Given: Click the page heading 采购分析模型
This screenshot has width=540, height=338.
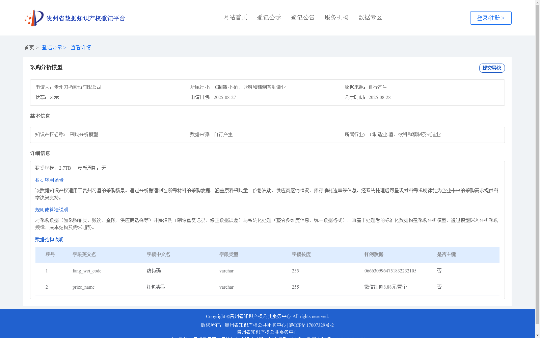Looking at the screenshot, I should [46, 68].
